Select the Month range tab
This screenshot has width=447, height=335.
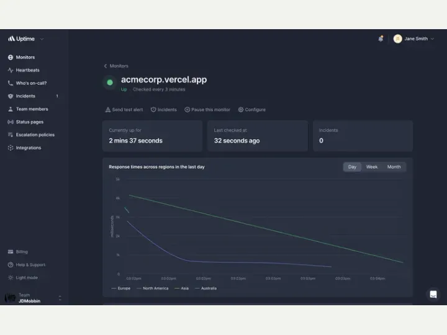point(394,167)
